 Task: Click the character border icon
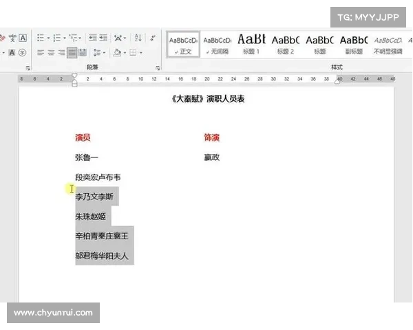(x=23, y=38)
